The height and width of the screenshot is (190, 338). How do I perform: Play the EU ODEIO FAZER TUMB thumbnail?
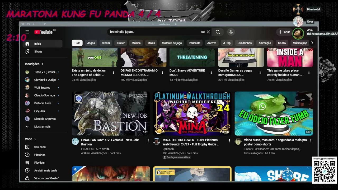[x=274, y=113]
